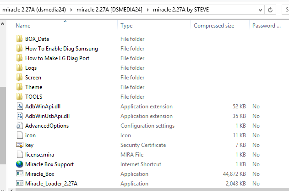The width and height of the screenshot is (289, 191).
Task: Sort files by the Type column
Action: pos(126,26)
